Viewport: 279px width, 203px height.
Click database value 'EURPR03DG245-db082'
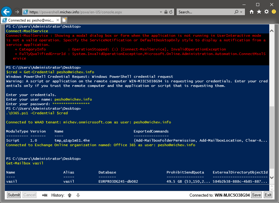click(118, 181)
